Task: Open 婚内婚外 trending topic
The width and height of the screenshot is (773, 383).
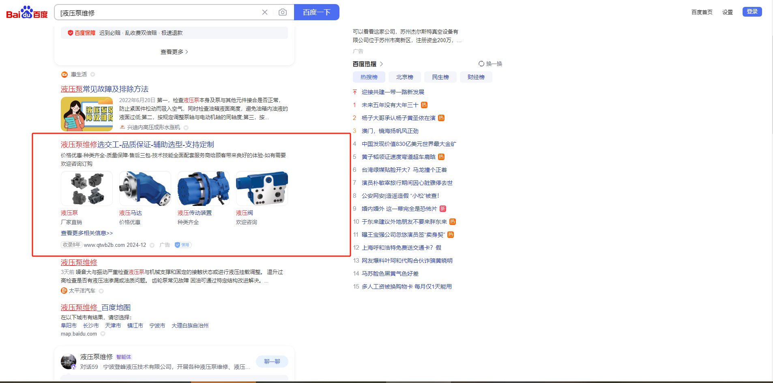Action: point(399,209)
